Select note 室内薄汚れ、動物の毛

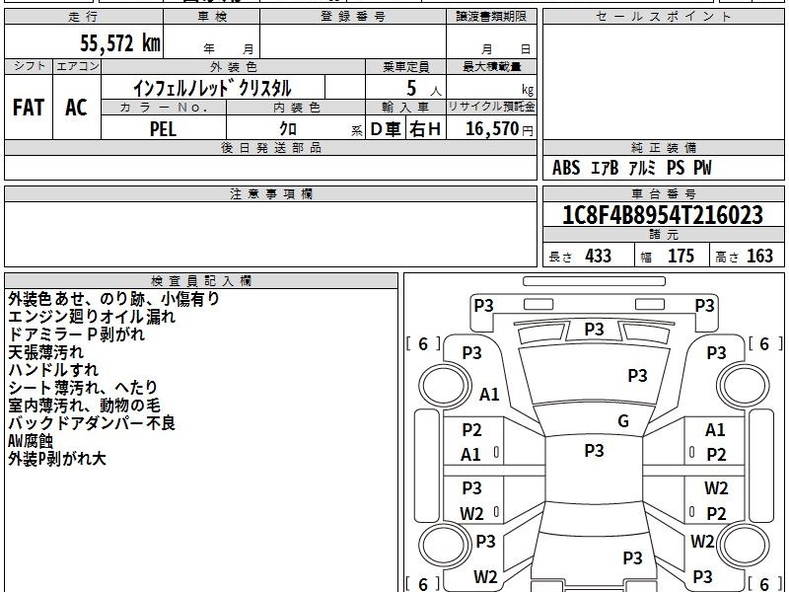pyautogui.click(x=84, y=406)
